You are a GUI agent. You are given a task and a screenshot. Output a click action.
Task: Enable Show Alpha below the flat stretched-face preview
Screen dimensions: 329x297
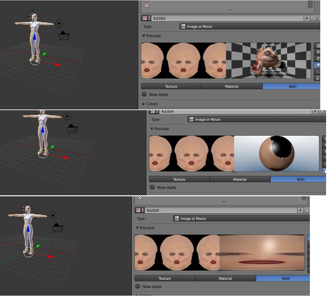tap(138, 286)
